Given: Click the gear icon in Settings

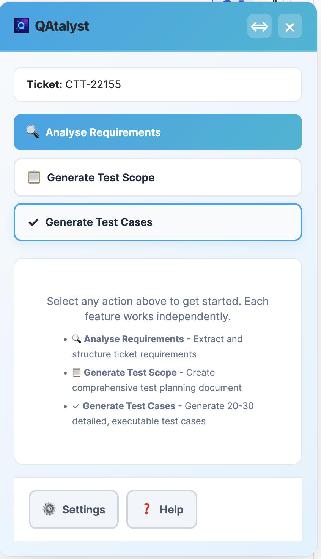Looking at the screenshot, I should (49, 509).
